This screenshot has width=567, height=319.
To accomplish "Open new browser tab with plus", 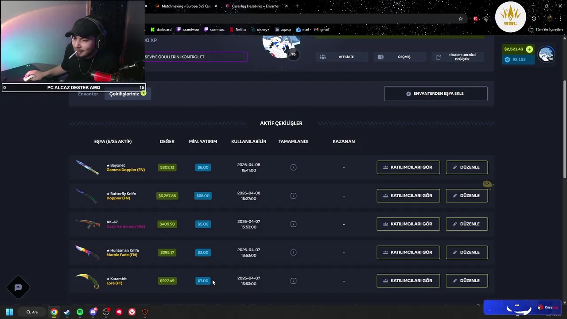I will click(297, 6).
